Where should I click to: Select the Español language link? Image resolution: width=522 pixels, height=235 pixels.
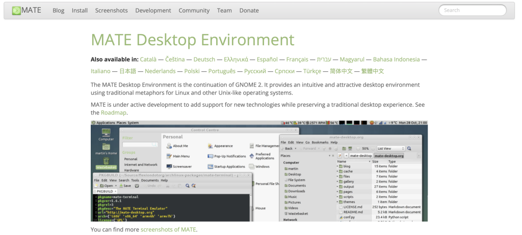(267, 60)
